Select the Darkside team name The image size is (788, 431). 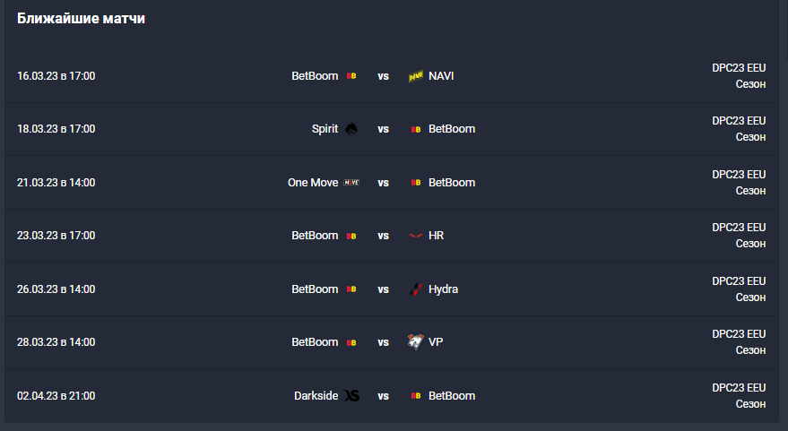click(316, 396)
